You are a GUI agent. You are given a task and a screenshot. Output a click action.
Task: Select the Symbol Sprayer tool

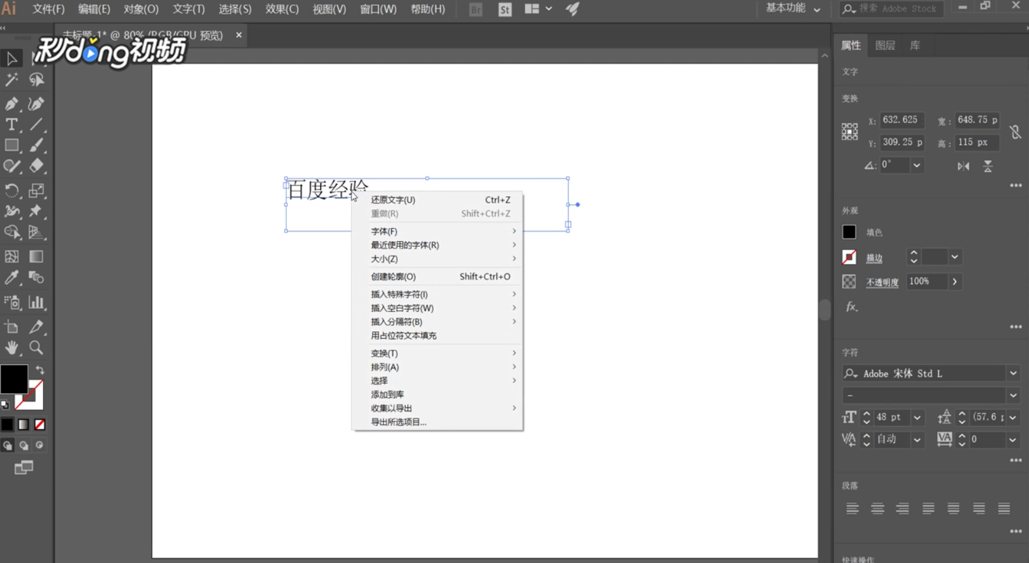click(x=12, y=302)
